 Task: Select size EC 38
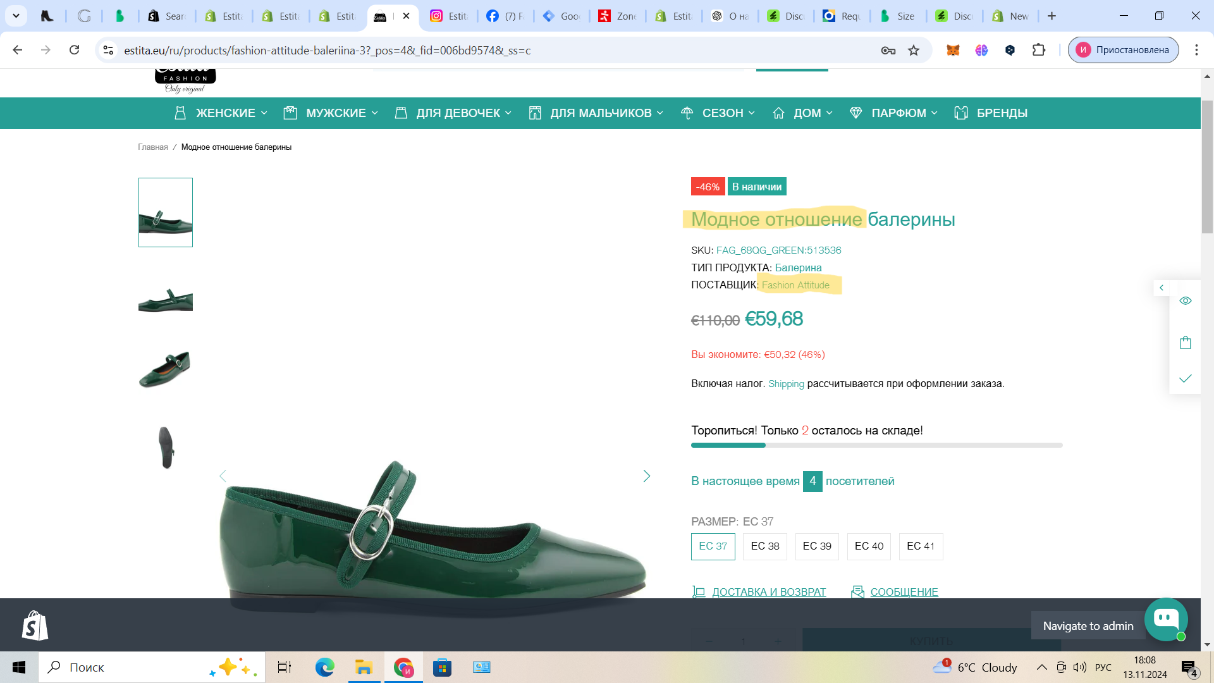[x=765, y=546]
